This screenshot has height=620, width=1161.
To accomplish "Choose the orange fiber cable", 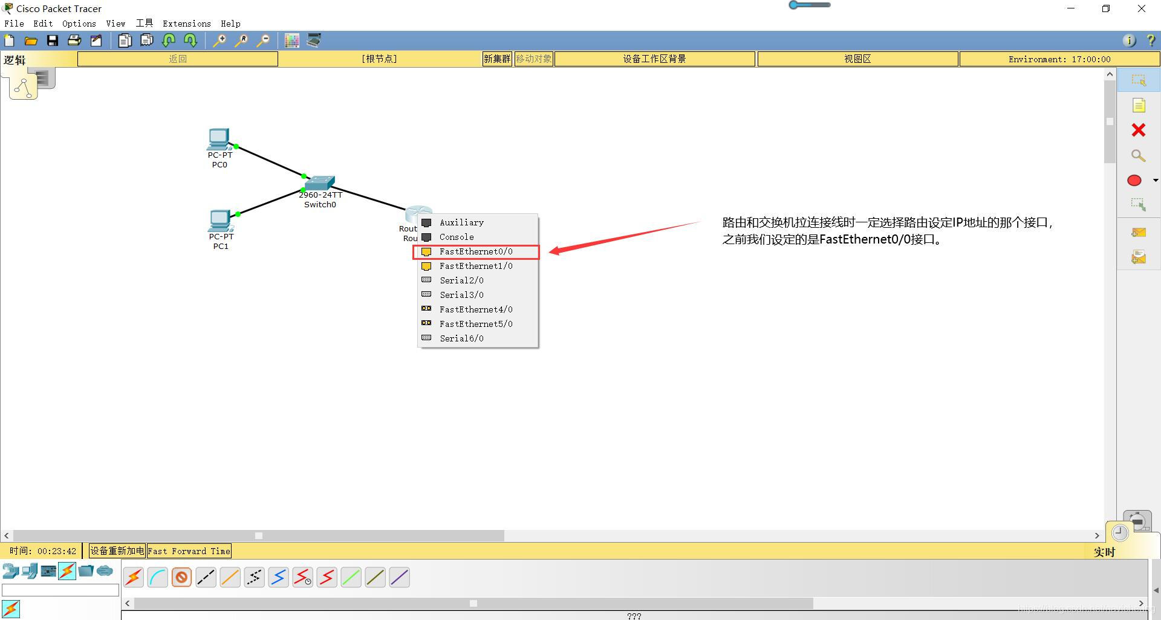I will 230,578.
